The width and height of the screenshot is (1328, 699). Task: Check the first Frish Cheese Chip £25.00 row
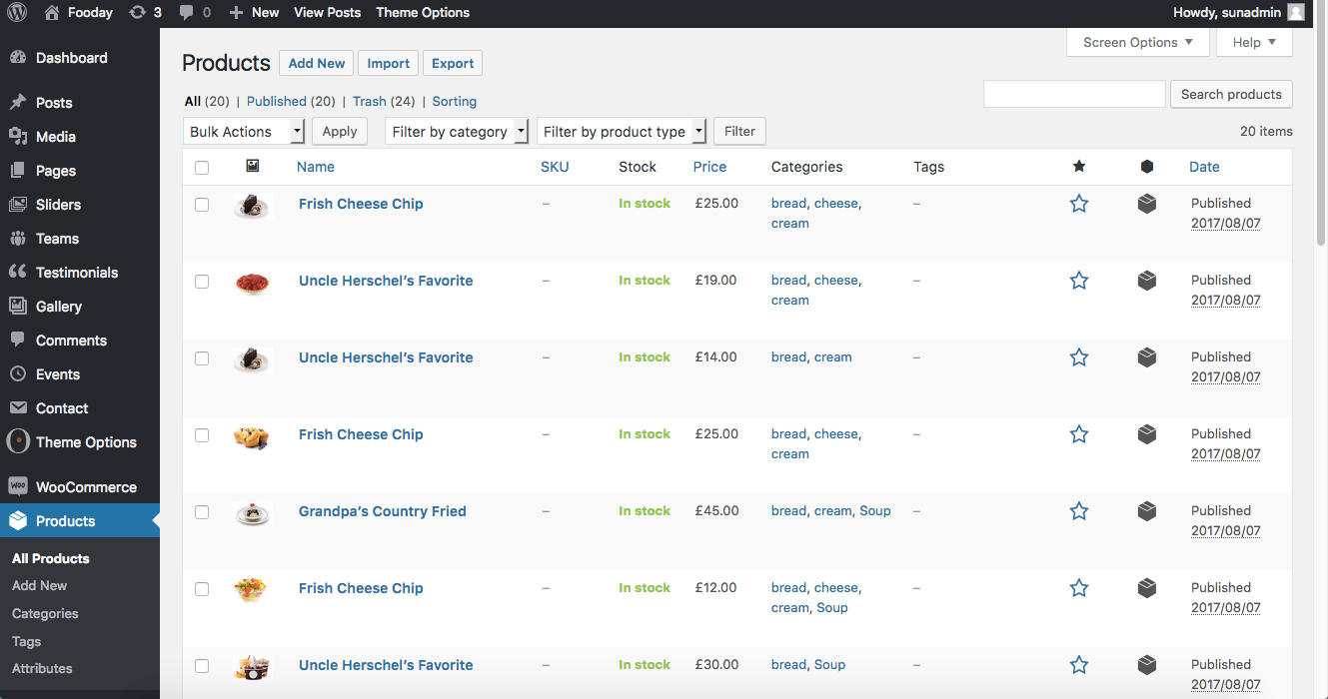coord(202,204)
